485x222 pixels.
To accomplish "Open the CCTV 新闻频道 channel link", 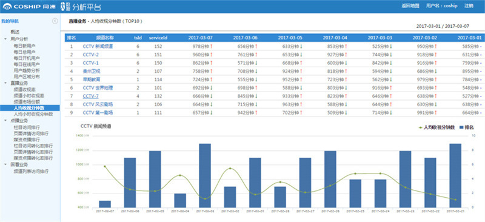I will click(x=98, y=47).
